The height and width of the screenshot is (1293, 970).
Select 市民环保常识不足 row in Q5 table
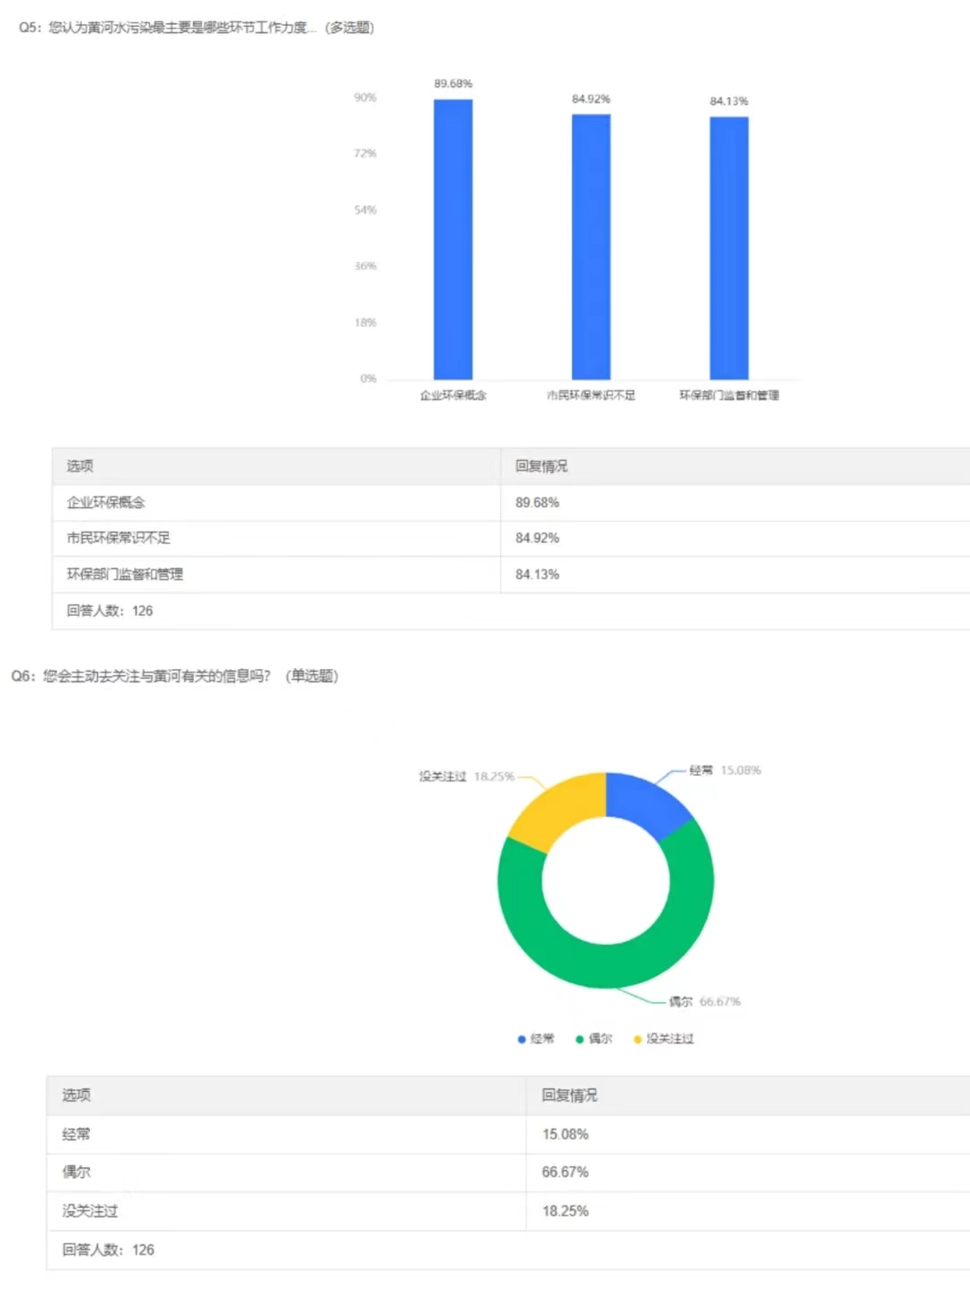pyautogui.click(x=119, y=538)
